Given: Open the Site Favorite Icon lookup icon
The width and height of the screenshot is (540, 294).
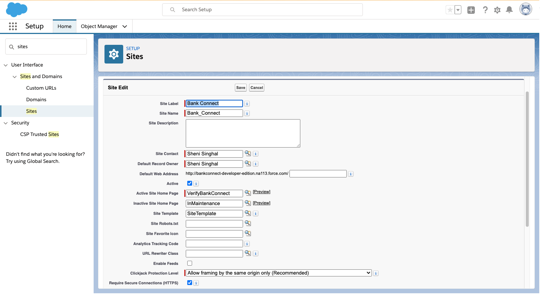Looking at the screenshot, I should click(248, 233).
